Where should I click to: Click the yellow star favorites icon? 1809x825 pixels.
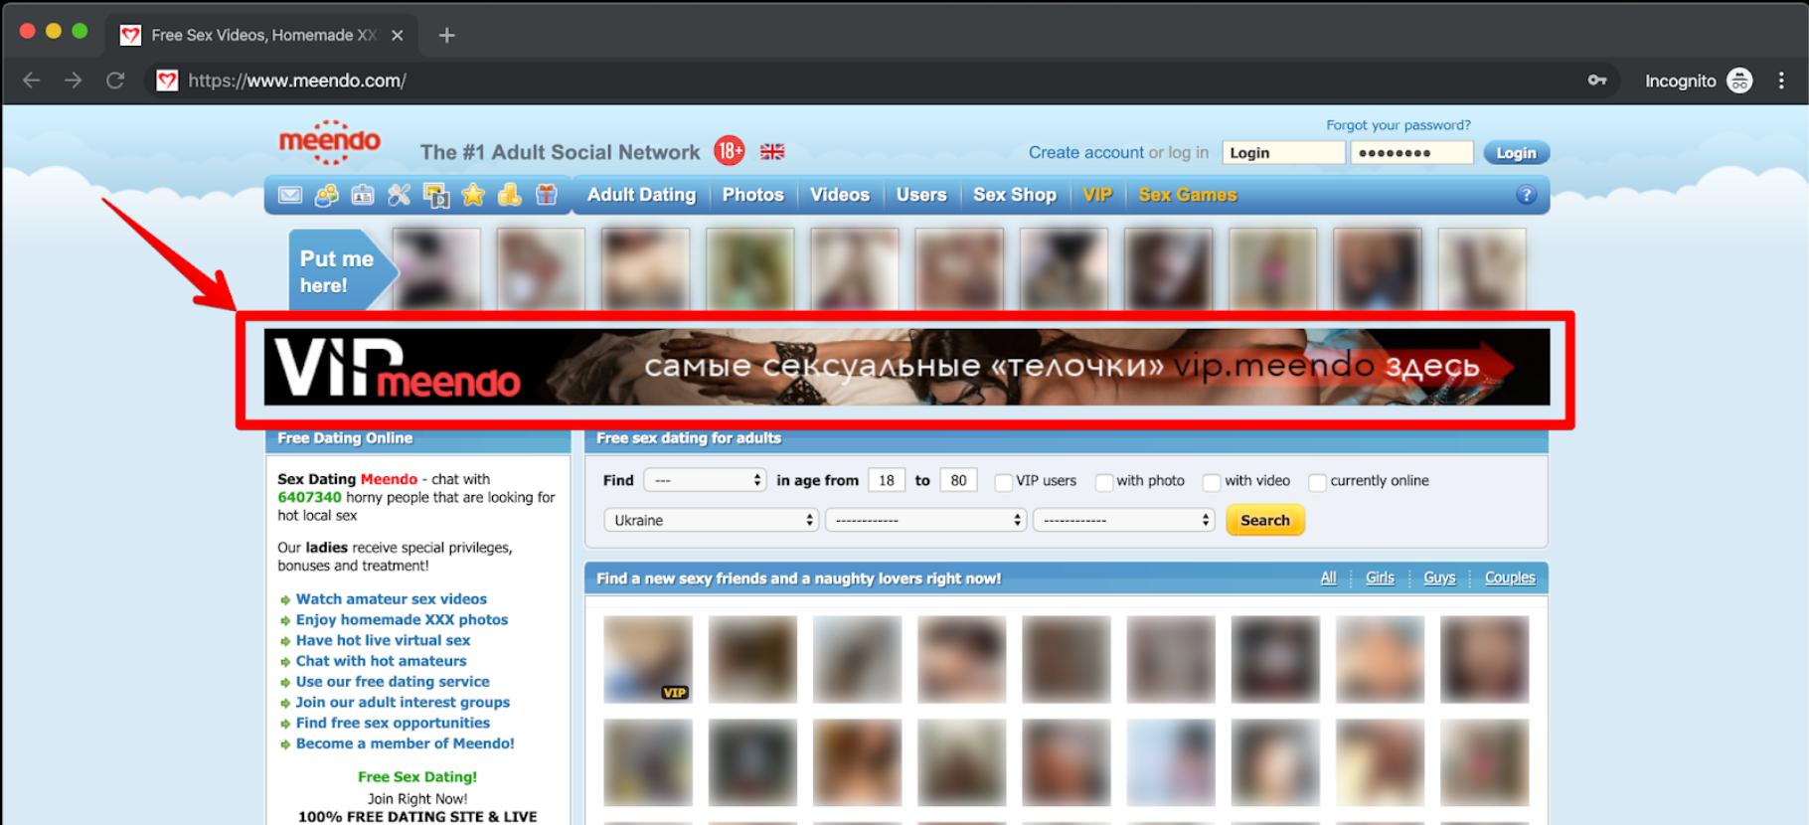(x=473, y=195)
